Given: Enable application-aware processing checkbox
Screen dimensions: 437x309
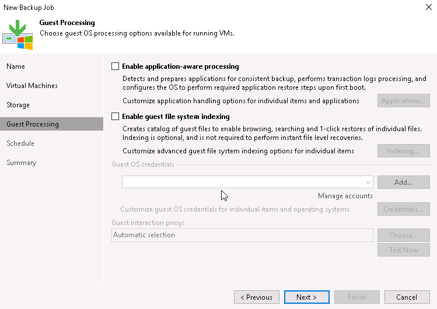Looking at the screenshot, I should click(x=115, y=66).
